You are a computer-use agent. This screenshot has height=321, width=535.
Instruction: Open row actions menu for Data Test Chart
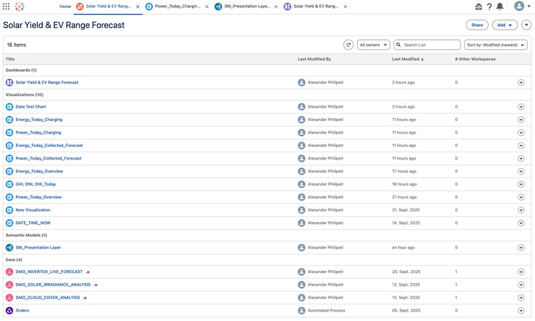click(x=521, y=107)
